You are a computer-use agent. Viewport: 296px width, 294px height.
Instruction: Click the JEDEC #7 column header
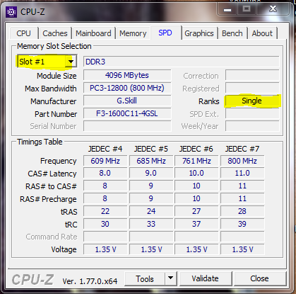(242, 149)
